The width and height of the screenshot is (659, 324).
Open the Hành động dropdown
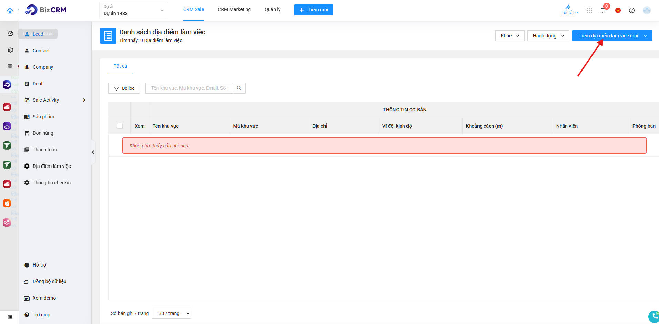[548, 36]
